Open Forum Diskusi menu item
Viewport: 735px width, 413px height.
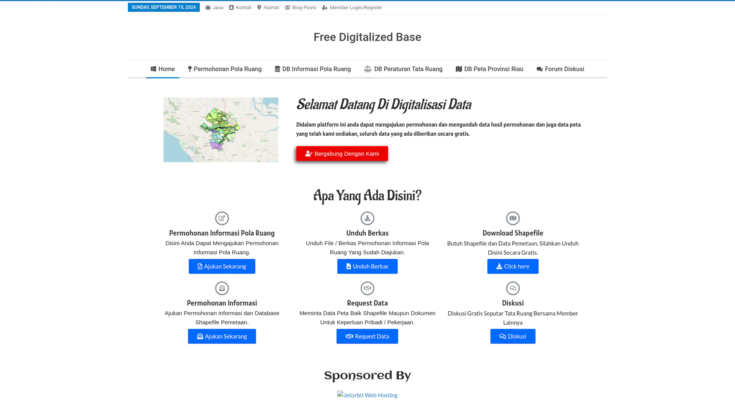point(560,69)
